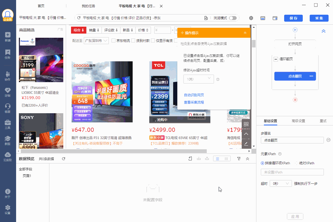
Task: Click the help icon beside 元素XPath
Action: (x=280, y=154)
